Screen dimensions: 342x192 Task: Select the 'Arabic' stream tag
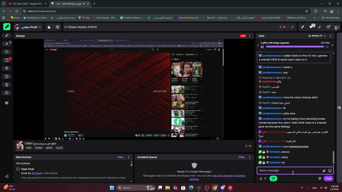(x=39, y=148)
